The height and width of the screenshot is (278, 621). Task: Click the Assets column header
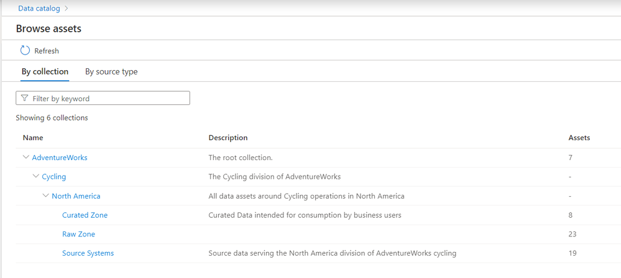(x=579, y=138)
